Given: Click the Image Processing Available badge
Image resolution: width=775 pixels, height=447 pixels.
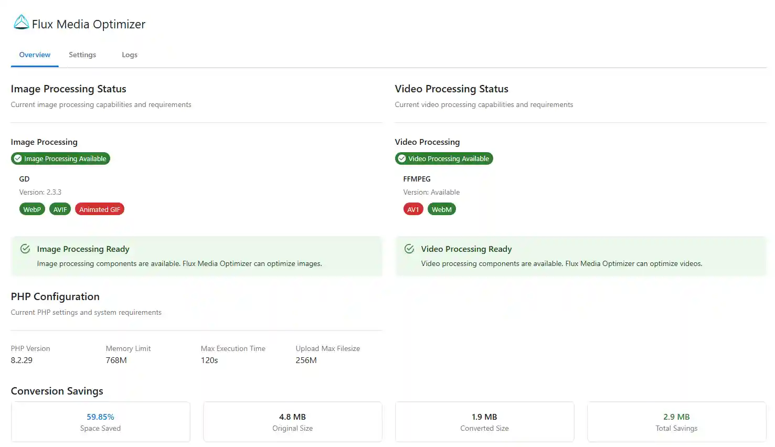Looking at the screenshot, I should coord(60,158).
